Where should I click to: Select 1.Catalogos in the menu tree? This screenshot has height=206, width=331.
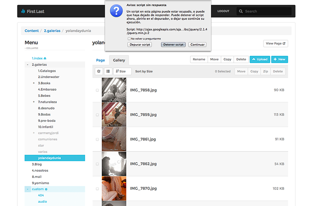(x=47, y=71)
